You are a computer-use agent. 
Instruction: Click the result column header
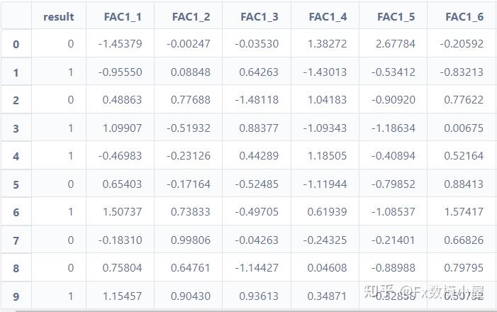58,16
